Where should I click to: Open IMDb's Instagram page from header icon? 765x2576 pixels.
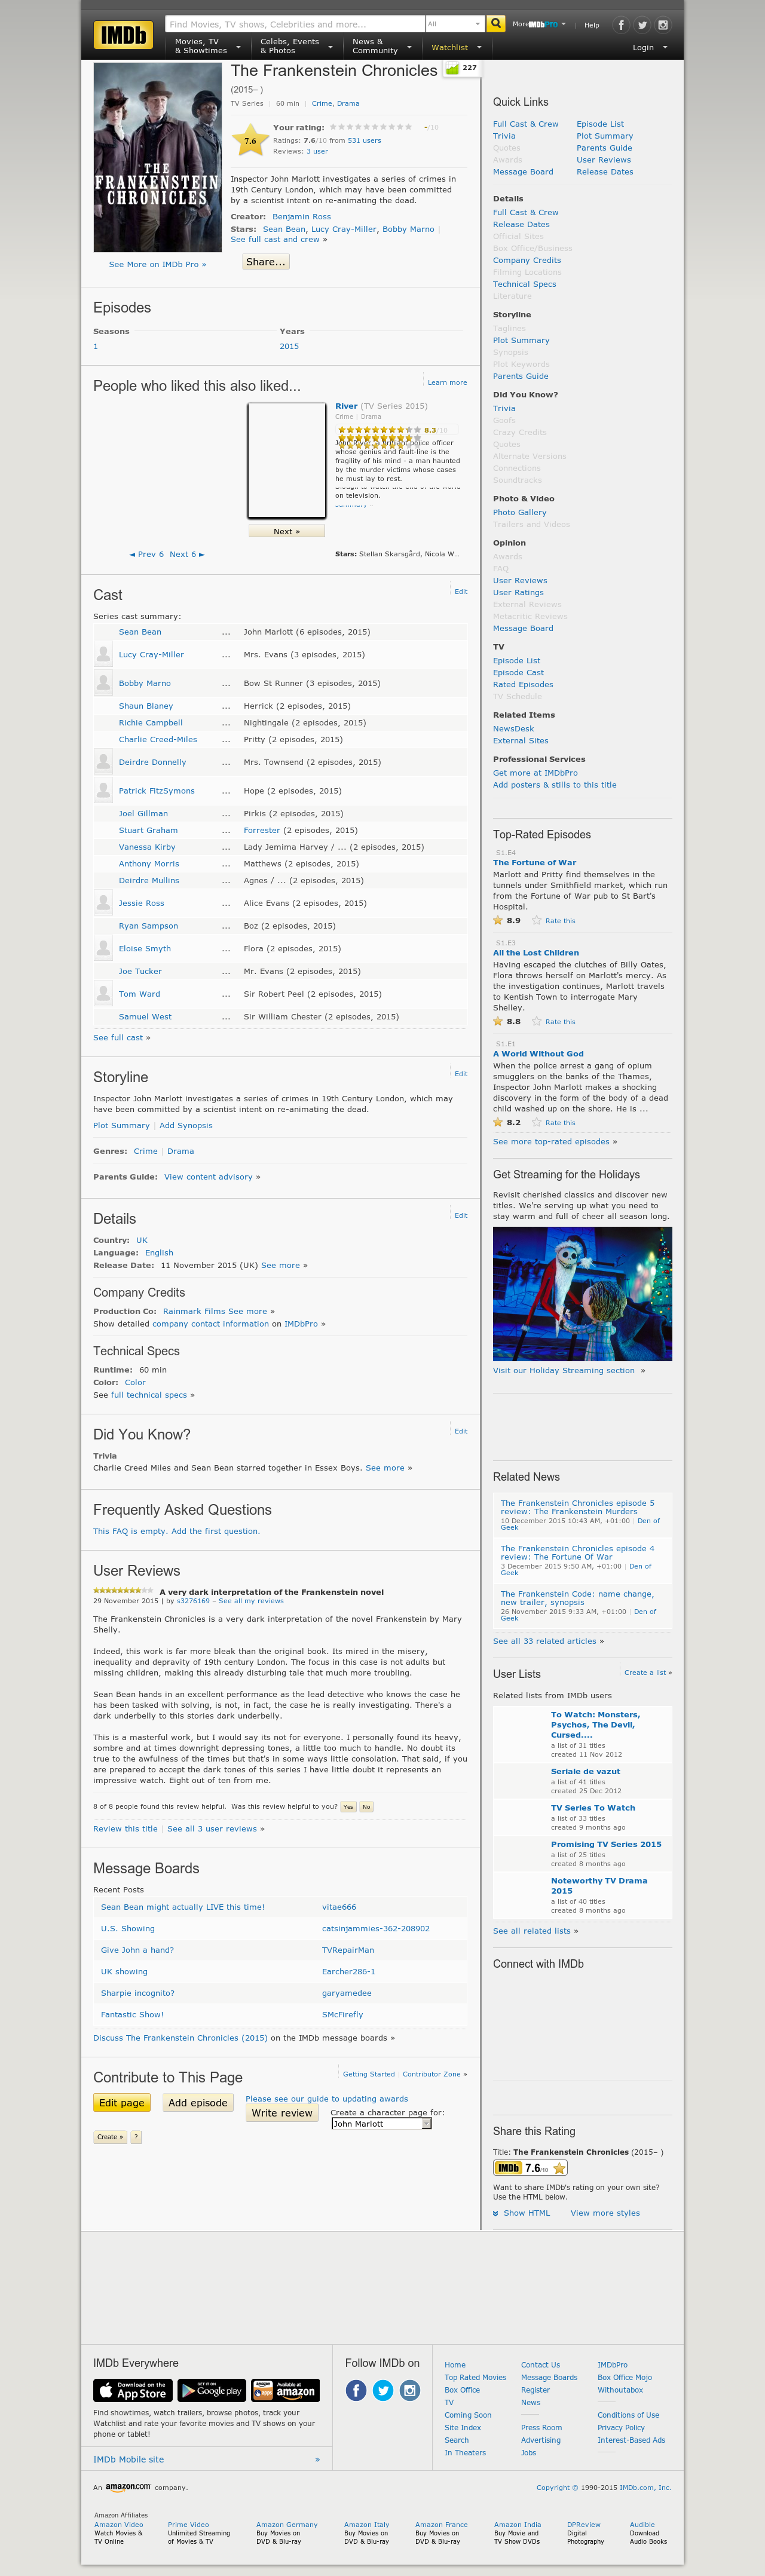(662, 25)
